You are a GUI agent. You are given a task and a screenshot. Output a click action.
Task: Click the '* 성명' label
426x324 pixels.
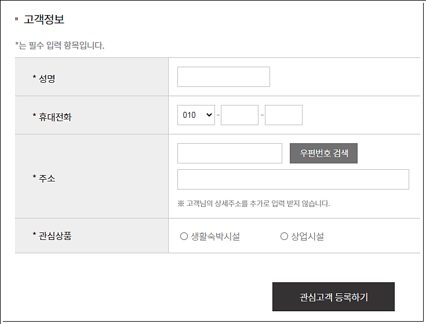[44, 78]
